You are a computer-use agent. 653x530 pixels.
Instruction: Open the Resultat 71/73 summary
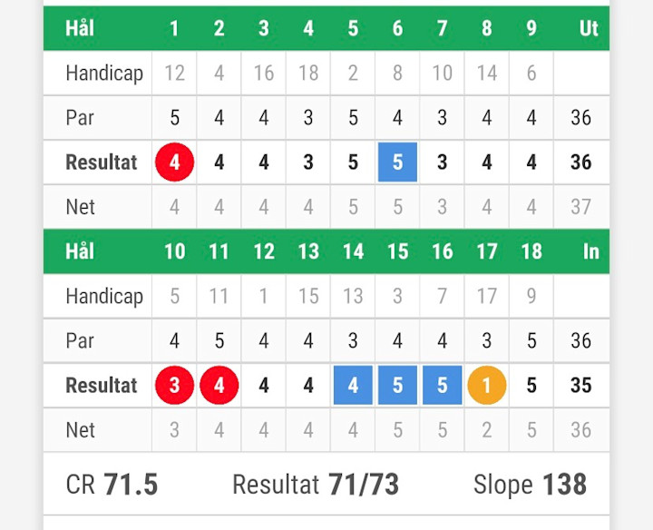(316, 484)
